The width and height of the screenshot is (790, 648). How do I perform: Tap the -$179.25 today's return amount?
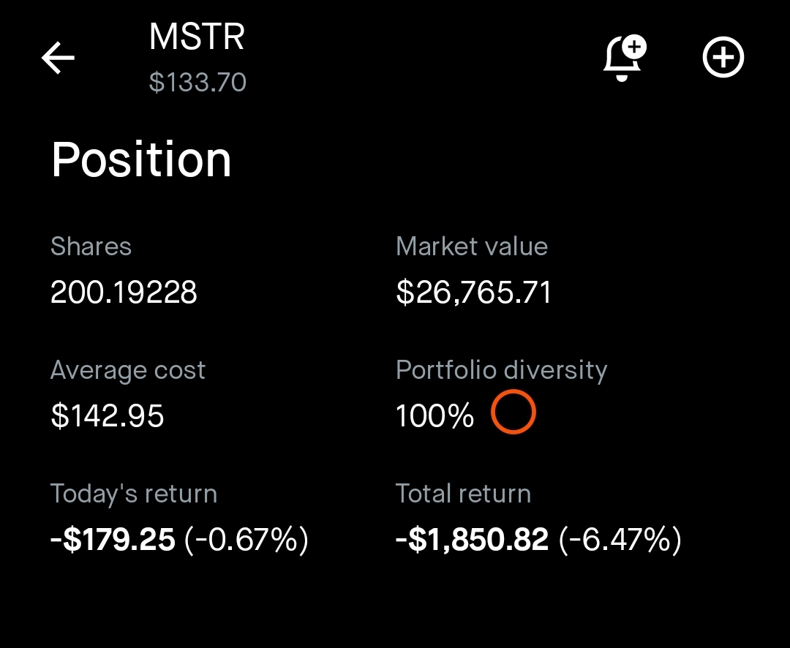113,540
